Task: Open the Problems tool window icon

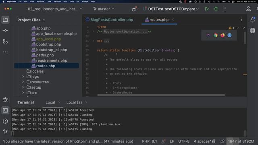Action: 5,121
